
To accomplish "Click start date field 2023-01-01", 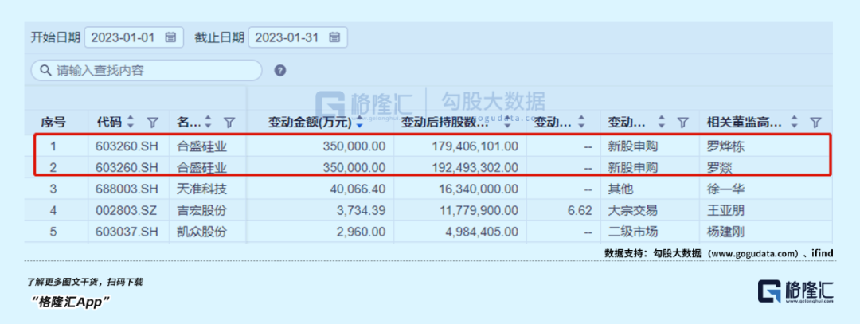I will click(x=123, y=37).
